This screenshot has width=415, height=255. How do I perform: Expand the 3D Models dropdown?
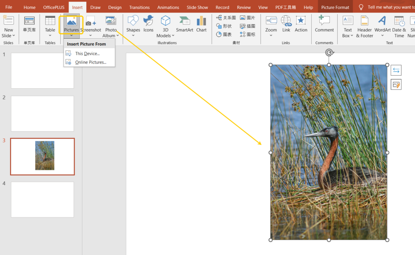click(165, 36)
